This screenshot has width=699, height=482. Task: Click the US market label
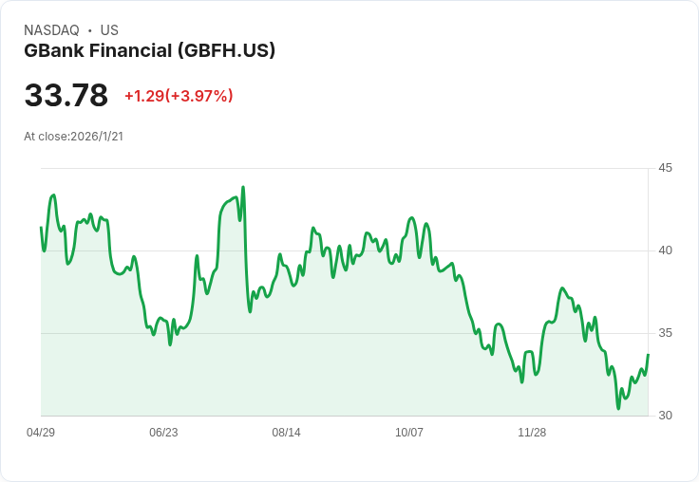[109, 30]
